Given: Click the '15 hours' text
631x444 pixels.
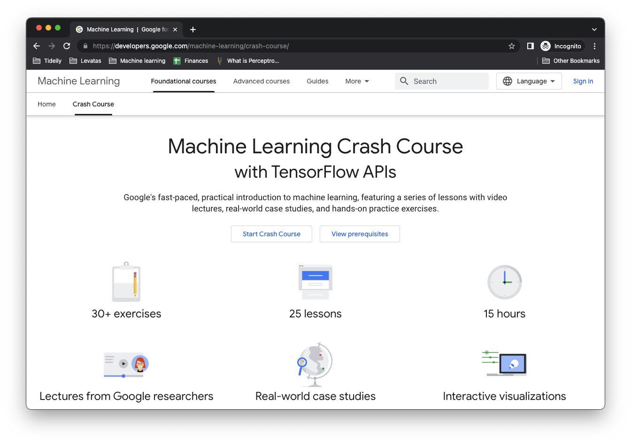Looking at the screenshot, I should 505,314.
